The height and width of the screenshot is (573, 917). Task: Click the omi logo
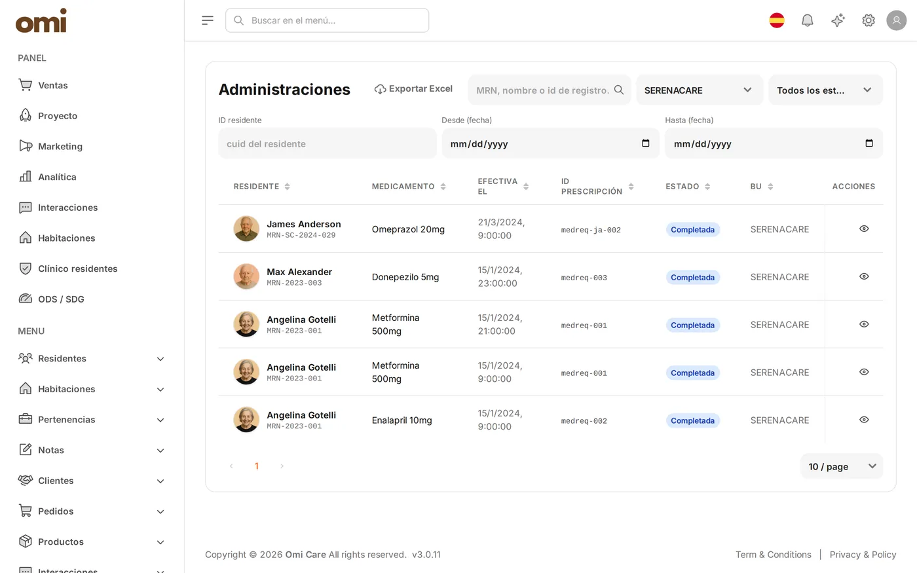[x=41, y=21]
